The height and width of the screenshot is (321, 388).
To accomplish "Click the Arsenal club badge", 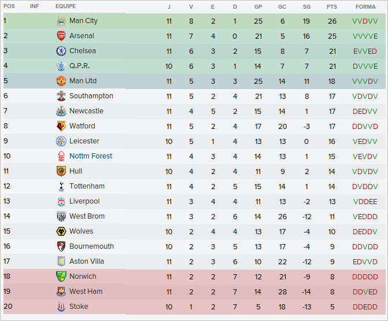I will 61,36.
